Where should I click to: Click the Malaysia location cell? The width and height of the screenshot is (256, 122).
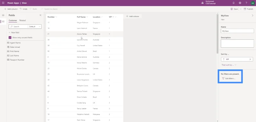click(x=96, y=114)
